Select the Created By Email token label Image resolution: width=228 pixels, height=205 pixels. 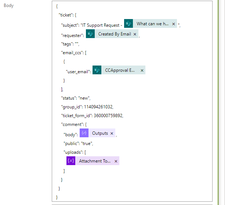pyautogui.click(x=114, y=34)
